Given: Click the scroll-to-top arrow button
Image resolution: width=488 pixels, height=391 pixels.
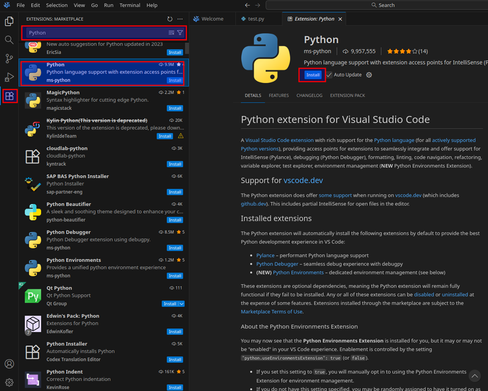Looking at the screenshot, I should point(474,375).
